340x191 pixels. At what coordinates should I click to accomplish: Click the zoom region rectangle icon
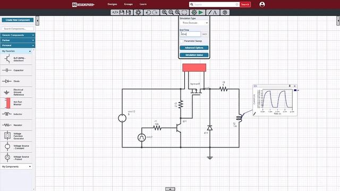coord(184,12)
